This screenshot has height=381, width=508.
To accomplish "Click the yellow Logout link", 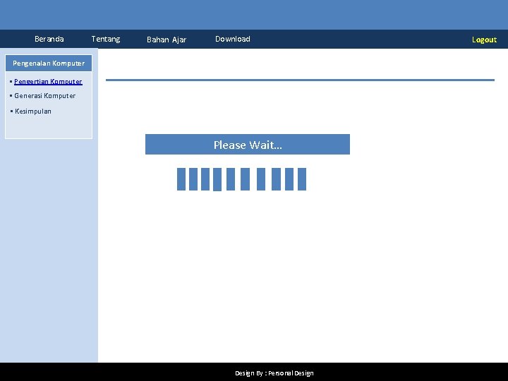I will [484, 40].
